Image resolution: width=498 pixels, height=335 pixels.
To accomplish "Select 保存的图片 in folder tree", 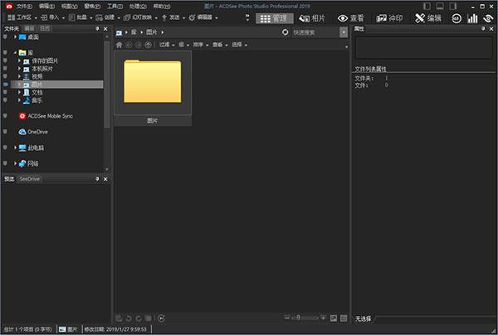I will [45, 61].
